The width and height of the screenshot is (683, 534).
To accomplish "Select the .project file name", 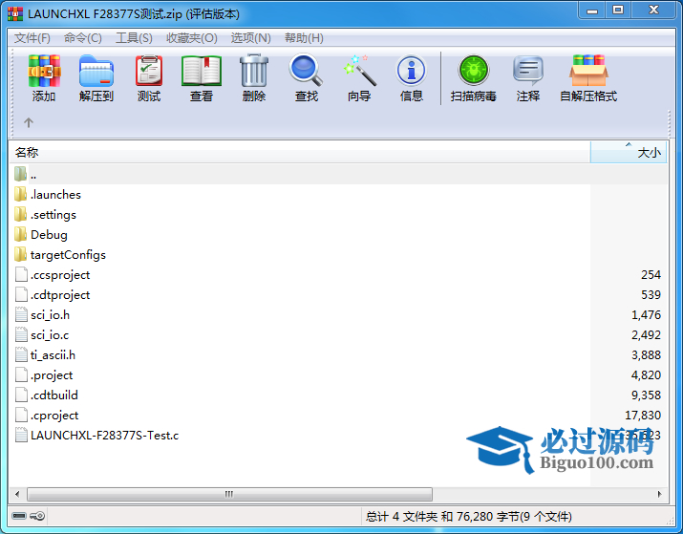I will (52, 375).
